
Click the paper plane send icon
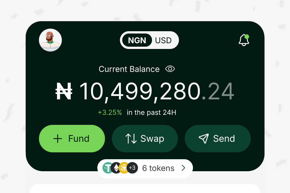point(204,139)
